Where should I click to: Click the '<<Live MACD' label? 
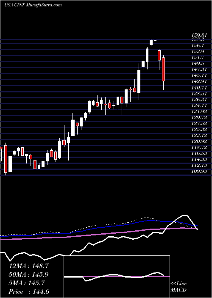click(179, 287)
